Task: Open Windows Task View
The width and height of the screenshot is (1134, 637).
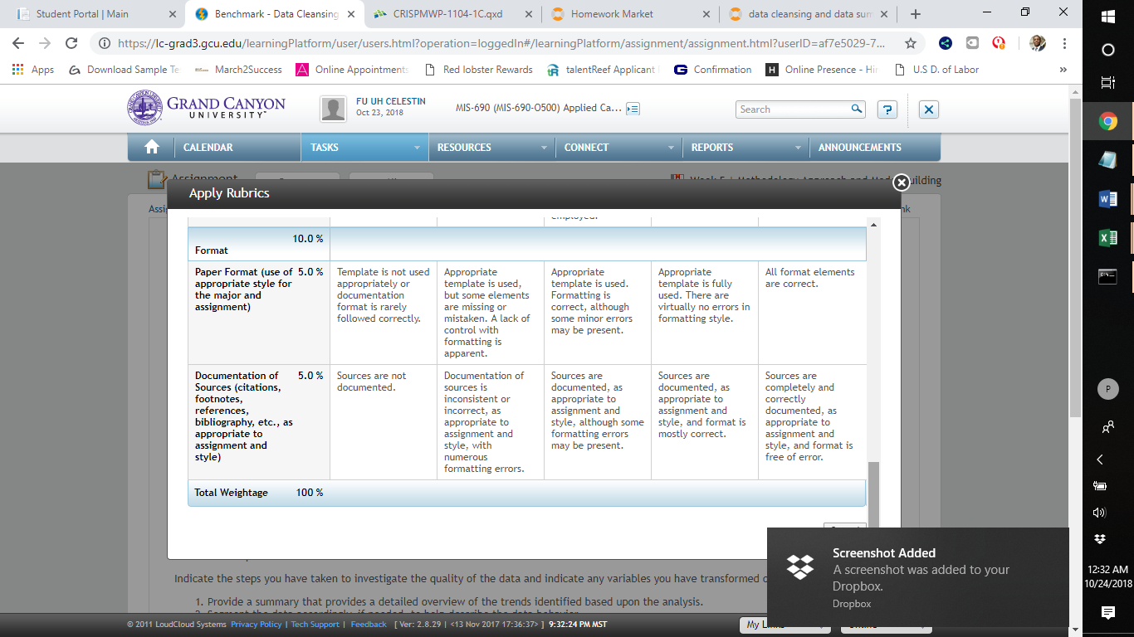Action: pyautogui.click(x=1107, y=82)
